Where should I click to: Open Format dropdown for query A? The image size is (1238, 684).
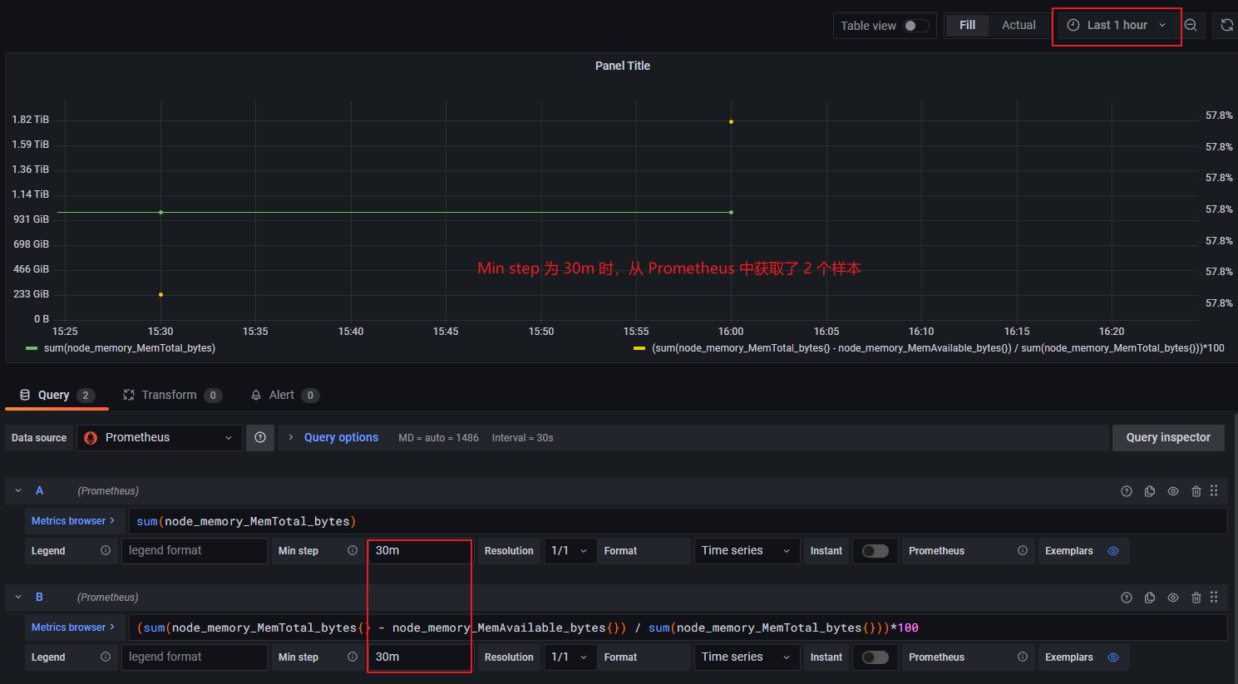point(746,550)
